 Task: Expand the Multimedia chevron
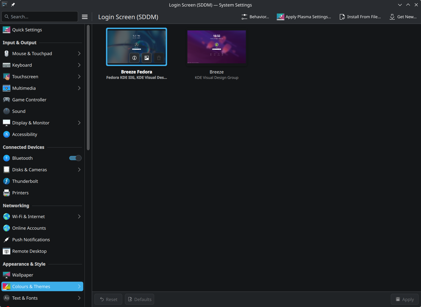(79, 88)
